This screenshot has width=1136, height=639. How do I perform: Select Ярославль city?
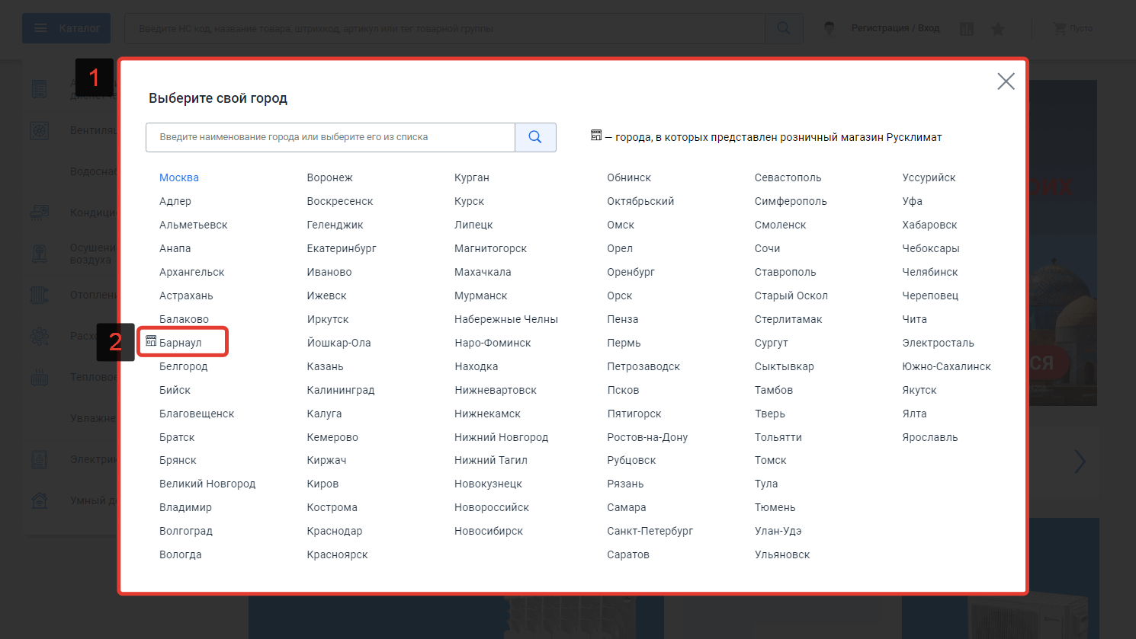(x=930, y=437)
